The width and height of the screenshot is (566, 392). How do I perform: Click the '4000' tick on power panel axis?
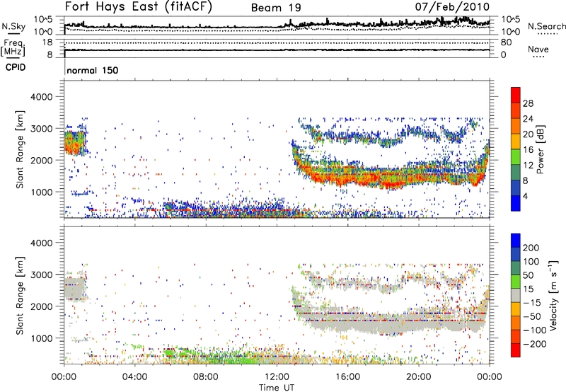click(x=41, y=97)
